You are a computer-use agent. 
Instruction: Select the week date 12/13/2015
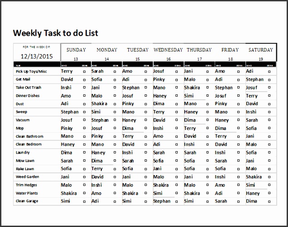pos(37,56)
